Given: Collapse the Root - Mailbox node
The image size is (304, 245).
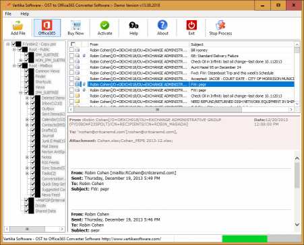Looking at the screenshot, I should pos(14,65).
